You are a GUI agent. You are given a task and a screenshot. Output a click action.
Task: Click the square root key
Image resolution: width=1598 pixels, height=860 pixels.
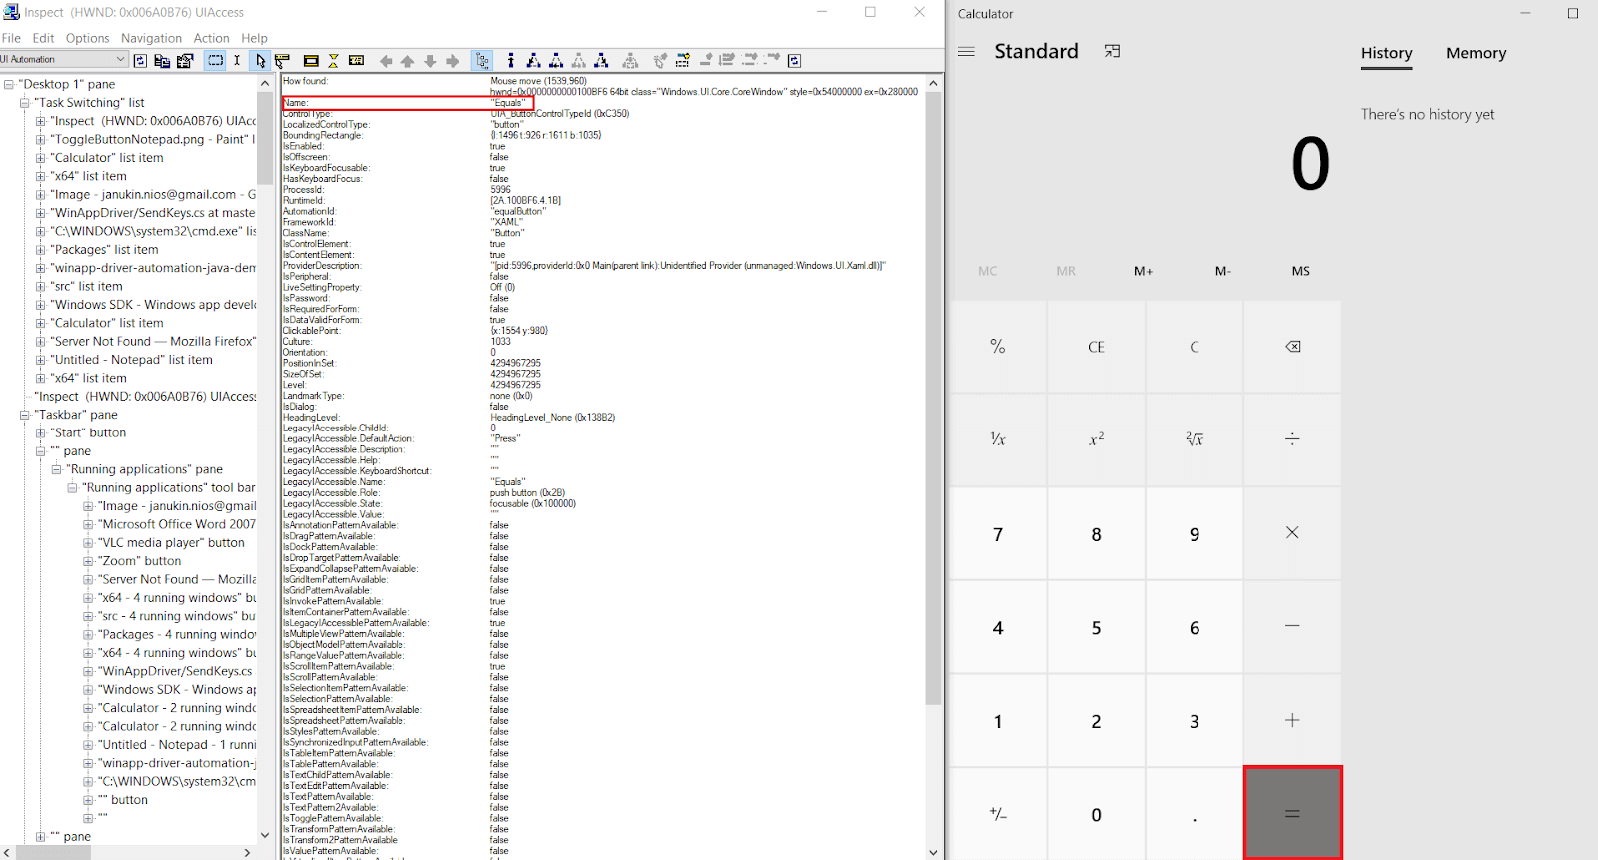1195,439
